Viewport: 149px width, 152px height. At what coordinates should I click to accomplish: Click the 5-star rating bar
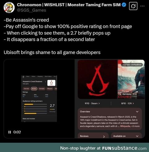coord(35,104)
